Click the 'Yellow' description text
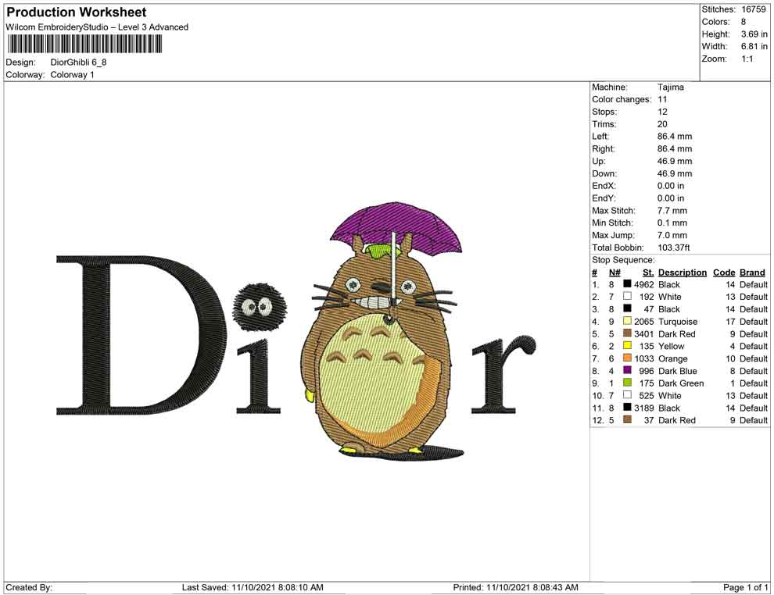Screen dimensions: 774x595 click(x=672, y=346)
